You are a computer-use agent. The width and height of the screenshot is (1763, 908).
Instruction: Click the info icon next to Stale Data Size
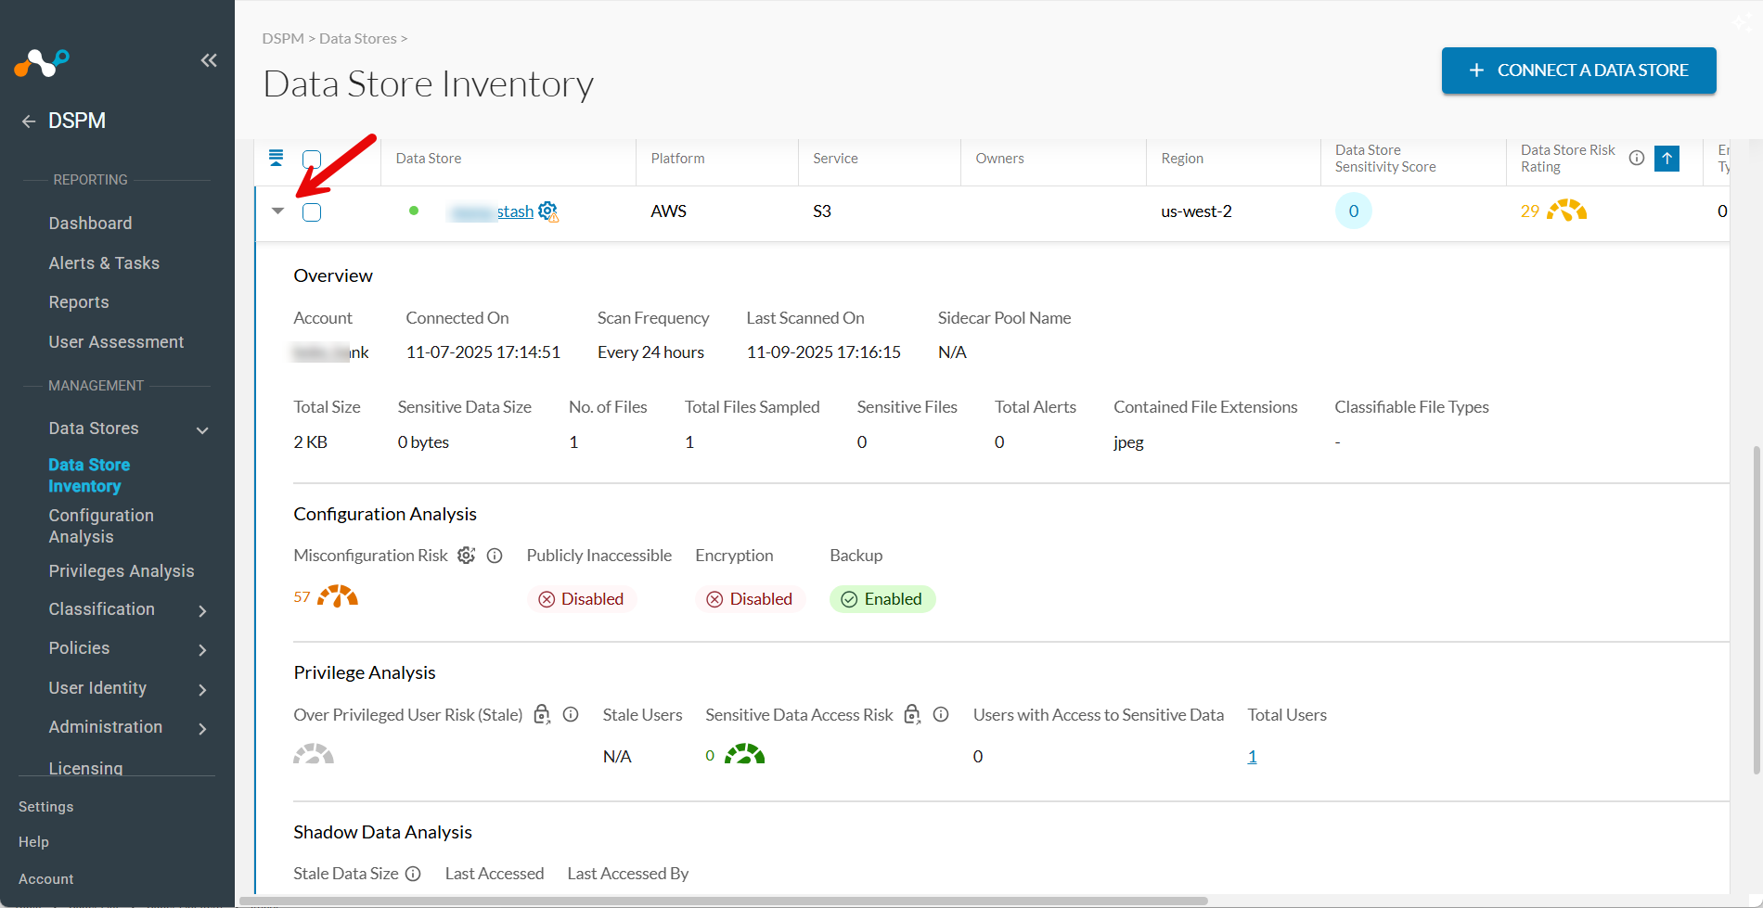pos(413,874)
